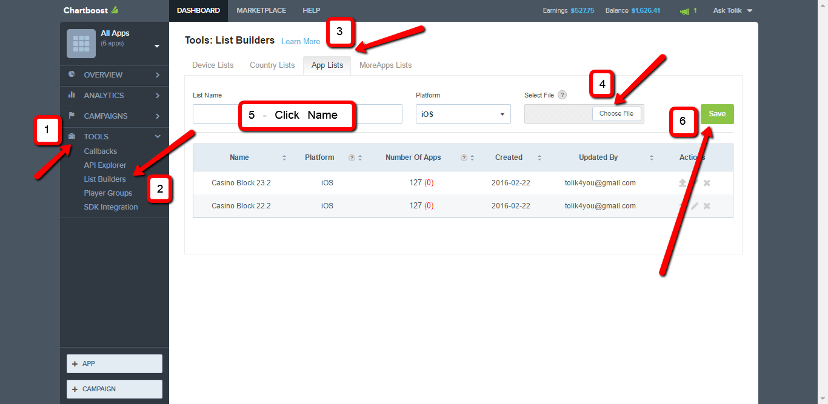The height and width of the screenshot is (404, 828).
Task: Click the 2016-02-22 date in Casino Block 23.2 row
Action: point(511,183)
